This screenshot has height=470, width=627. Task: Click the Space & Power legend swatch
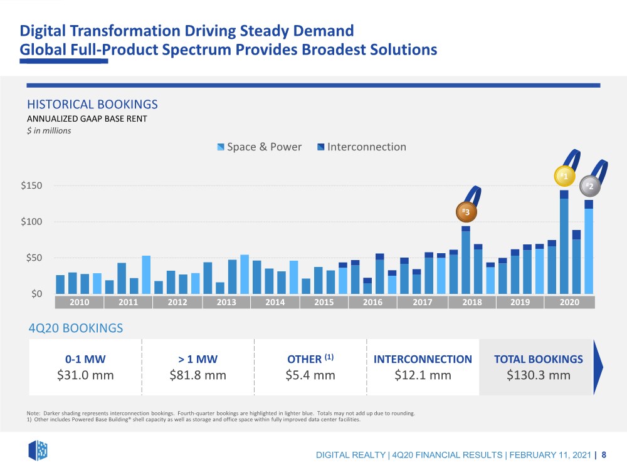pos(221,147)
